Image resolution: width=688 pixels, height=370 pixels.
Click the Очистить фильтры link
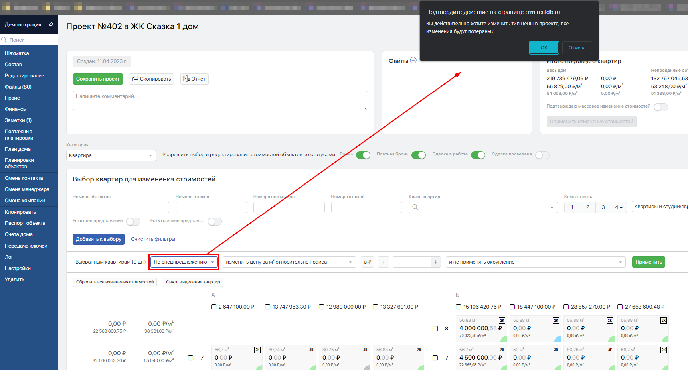click(x=153, y=239)
